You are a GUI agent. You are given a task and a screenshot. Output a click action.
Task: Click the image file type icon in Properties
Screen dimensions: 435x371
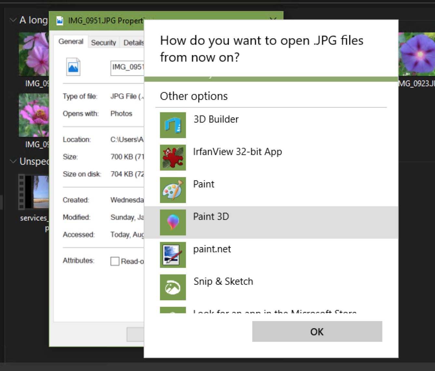click(73, 67)
